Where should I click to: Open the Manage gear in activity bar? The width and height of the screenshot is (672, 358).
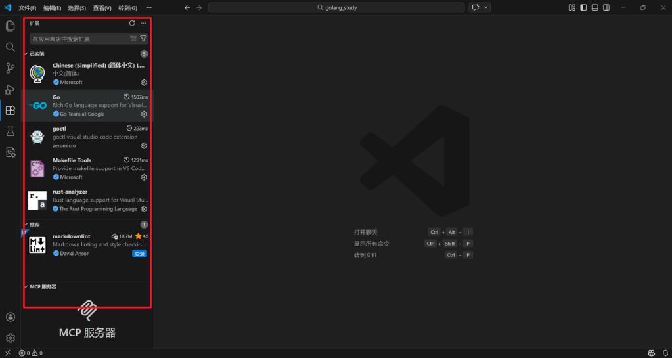[x=11, y=338]
